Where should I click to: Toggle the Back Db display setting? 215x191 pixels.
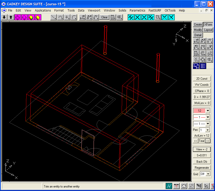click(202, 162)
